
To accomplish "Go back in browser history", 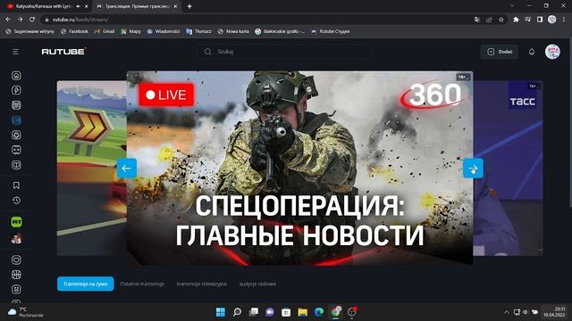I will (x=8, y=20).
